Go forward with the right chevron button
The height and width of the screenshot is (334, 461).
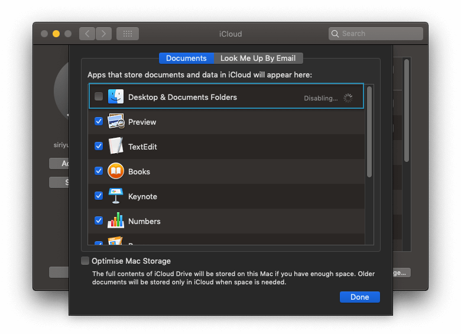[x=103, y=34]
